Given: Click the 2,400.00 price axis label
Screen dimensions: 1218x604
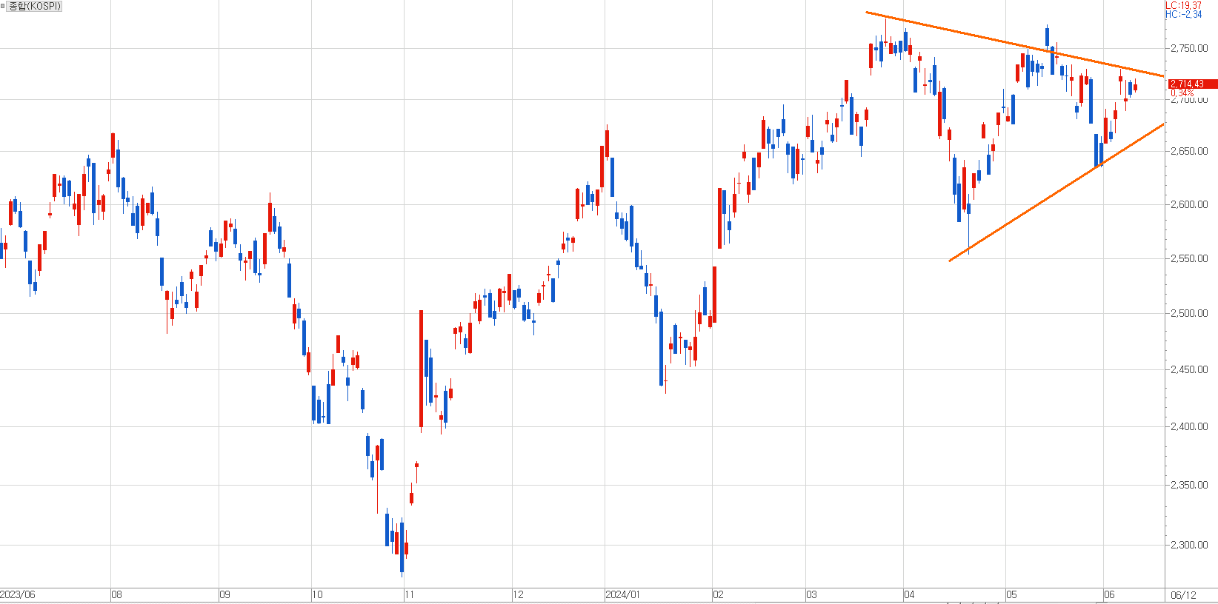Looking at the screenshot, I should point(1188,426).
